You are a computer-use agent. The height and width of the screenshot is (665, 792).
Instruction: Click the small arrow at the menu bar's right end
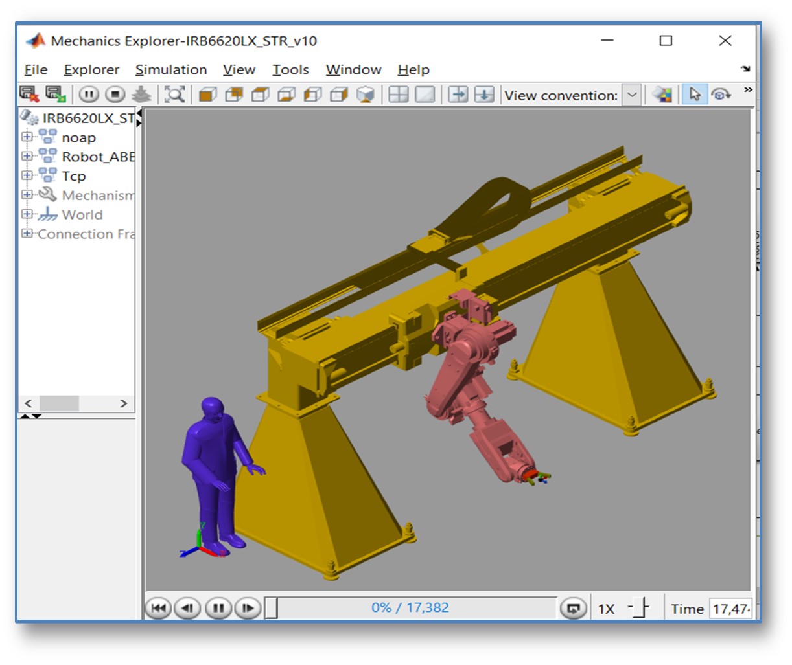coord(745,69)
